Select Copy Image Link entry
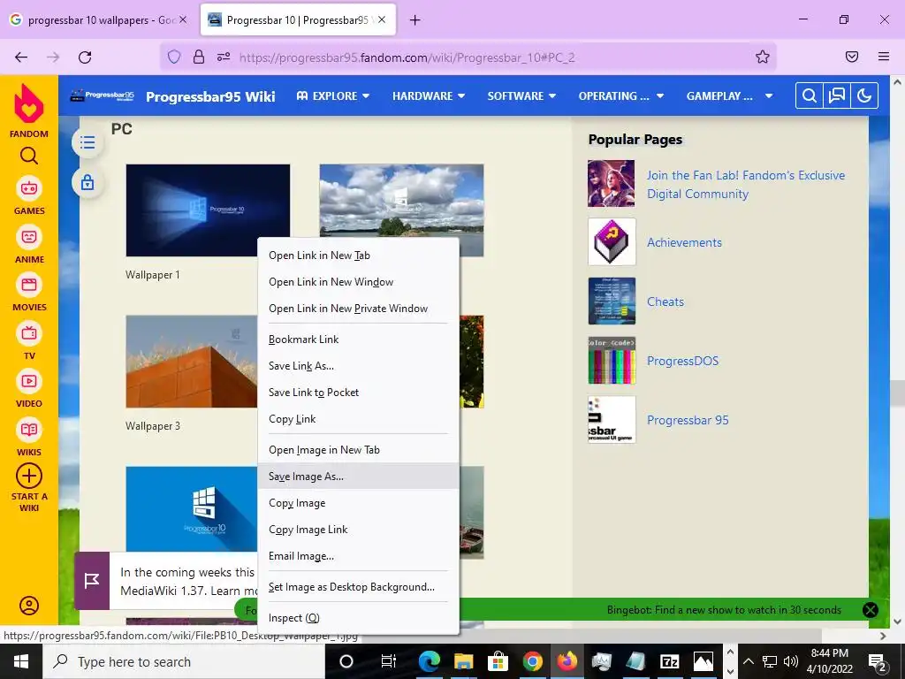Viewport: 905px width, 679px height. [x=359, y=530]
